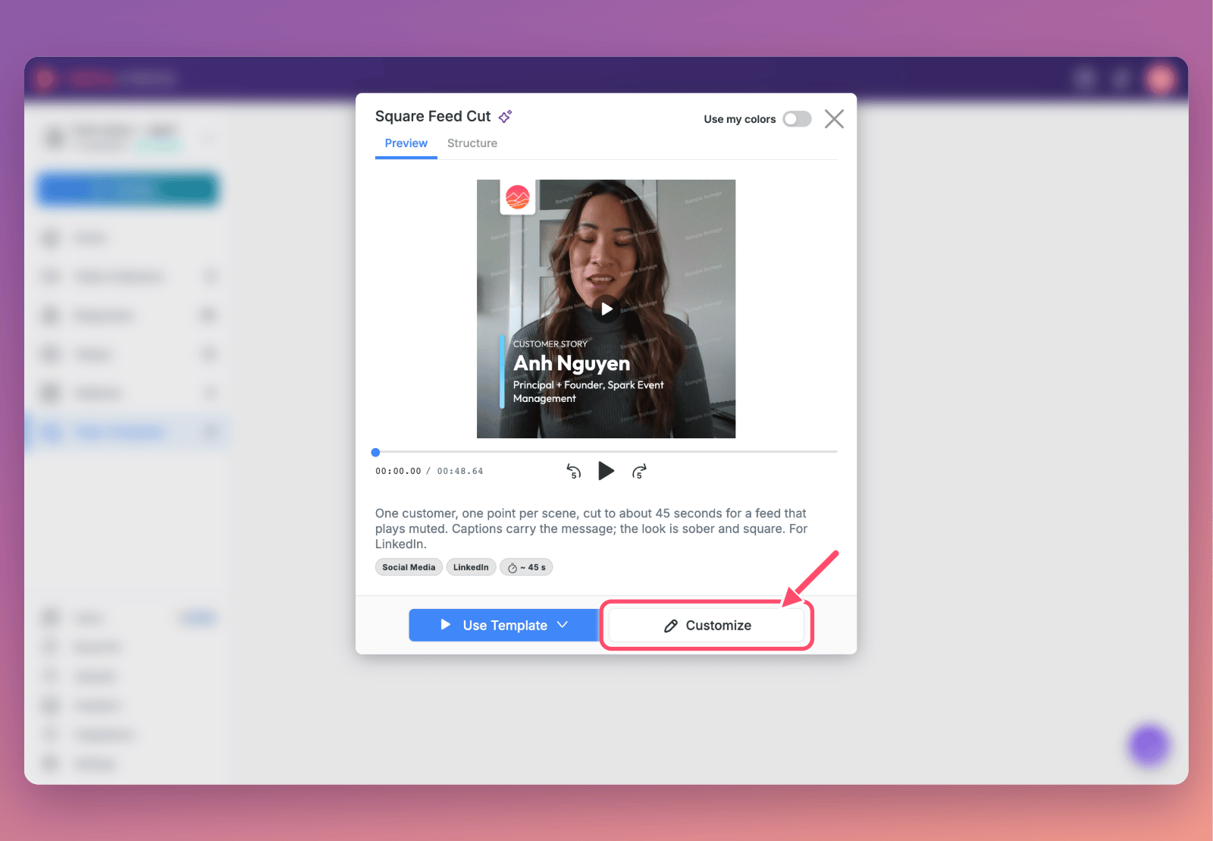Viewport: 1213px width, 841px height.
Task: Select the LinkedIn tag
Action: (x=471, y=567)
